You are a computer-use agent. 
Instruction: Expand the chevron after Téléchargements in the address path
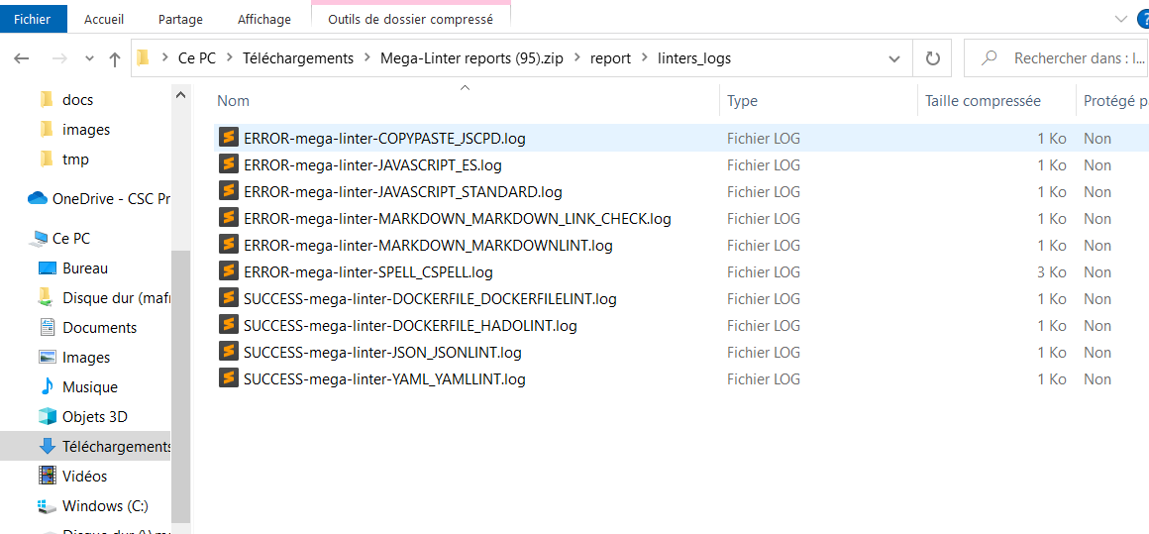tap(367, 58)
